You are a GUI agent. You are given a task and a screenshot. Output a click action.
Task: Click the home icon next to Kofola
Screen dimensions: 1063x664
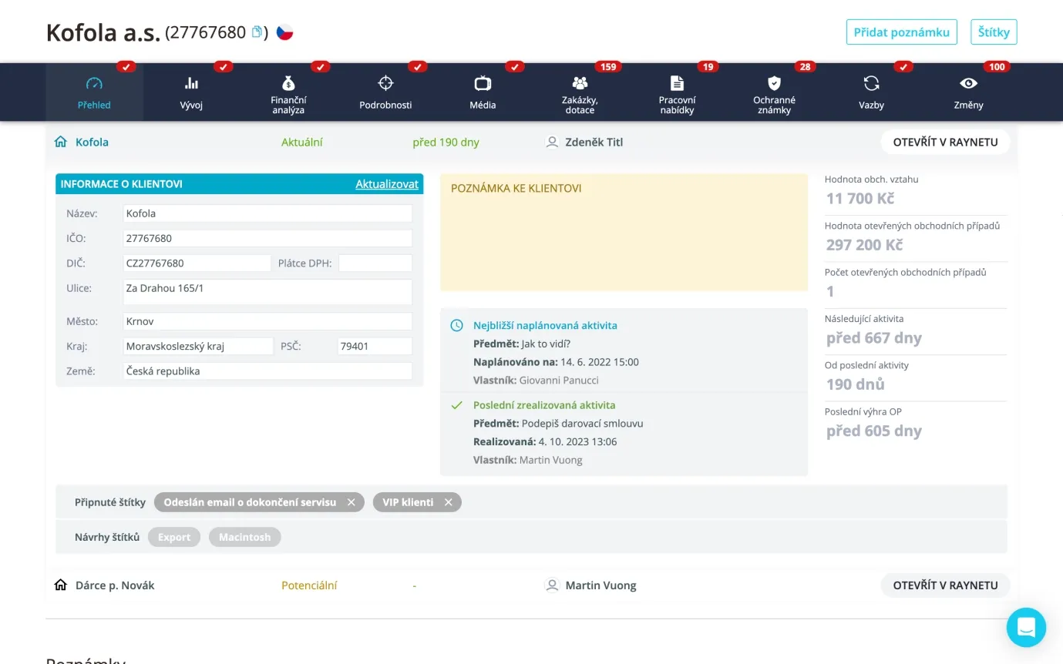61,142
